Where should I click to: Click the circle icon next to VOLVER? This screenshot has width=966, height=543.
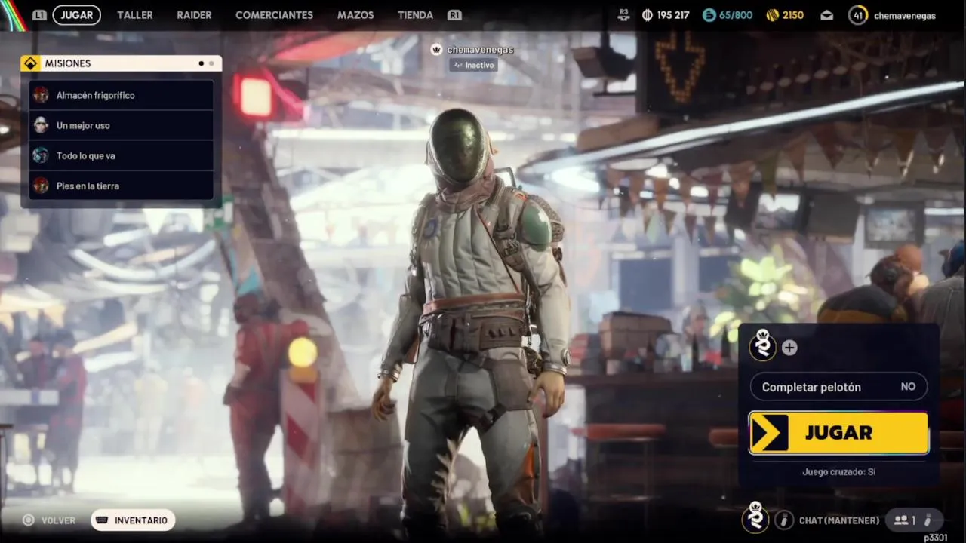click(x=29, y=520)
